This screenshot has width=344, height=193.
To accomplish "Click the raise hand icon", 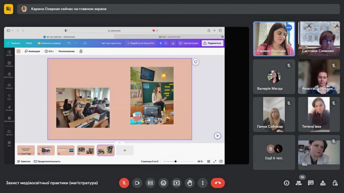I will [x=190, y=183].
